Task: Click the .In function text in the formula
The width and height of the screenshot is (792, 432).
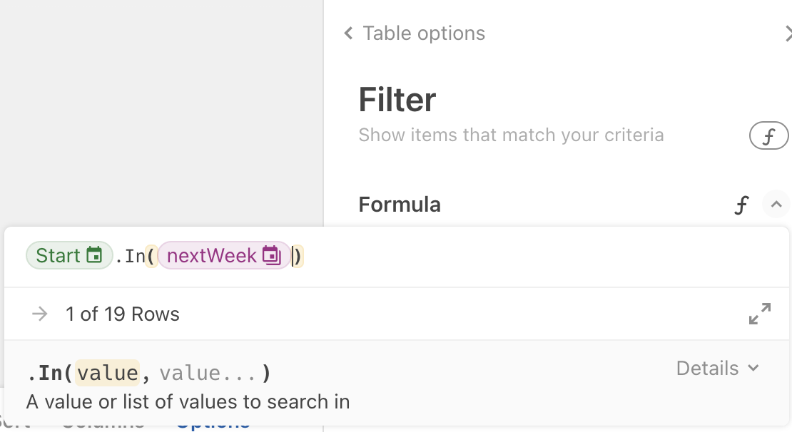Action: point(131,256)
